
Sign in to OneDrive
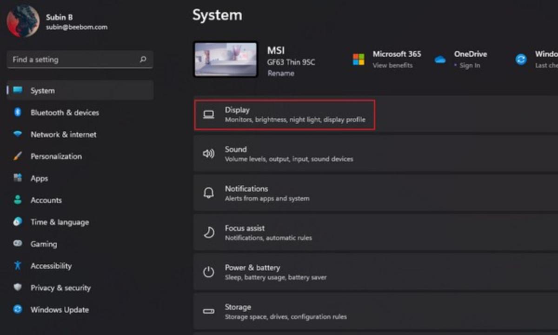click(x=471, y=66)
